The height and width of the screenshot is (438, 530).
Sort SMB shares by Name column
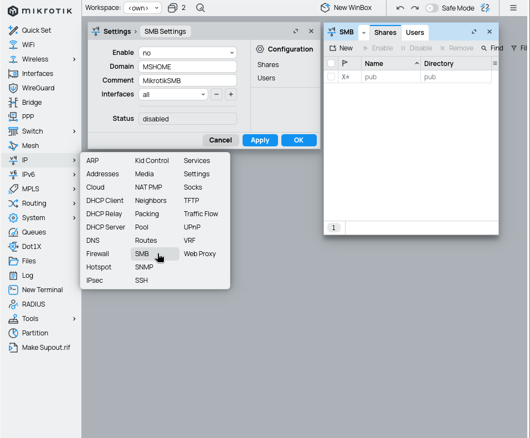391,63
